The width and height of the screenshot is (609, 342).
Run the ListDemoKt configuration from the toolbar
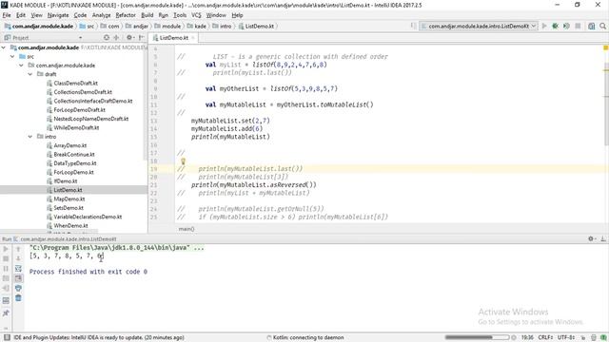click(x=544, y=26)
